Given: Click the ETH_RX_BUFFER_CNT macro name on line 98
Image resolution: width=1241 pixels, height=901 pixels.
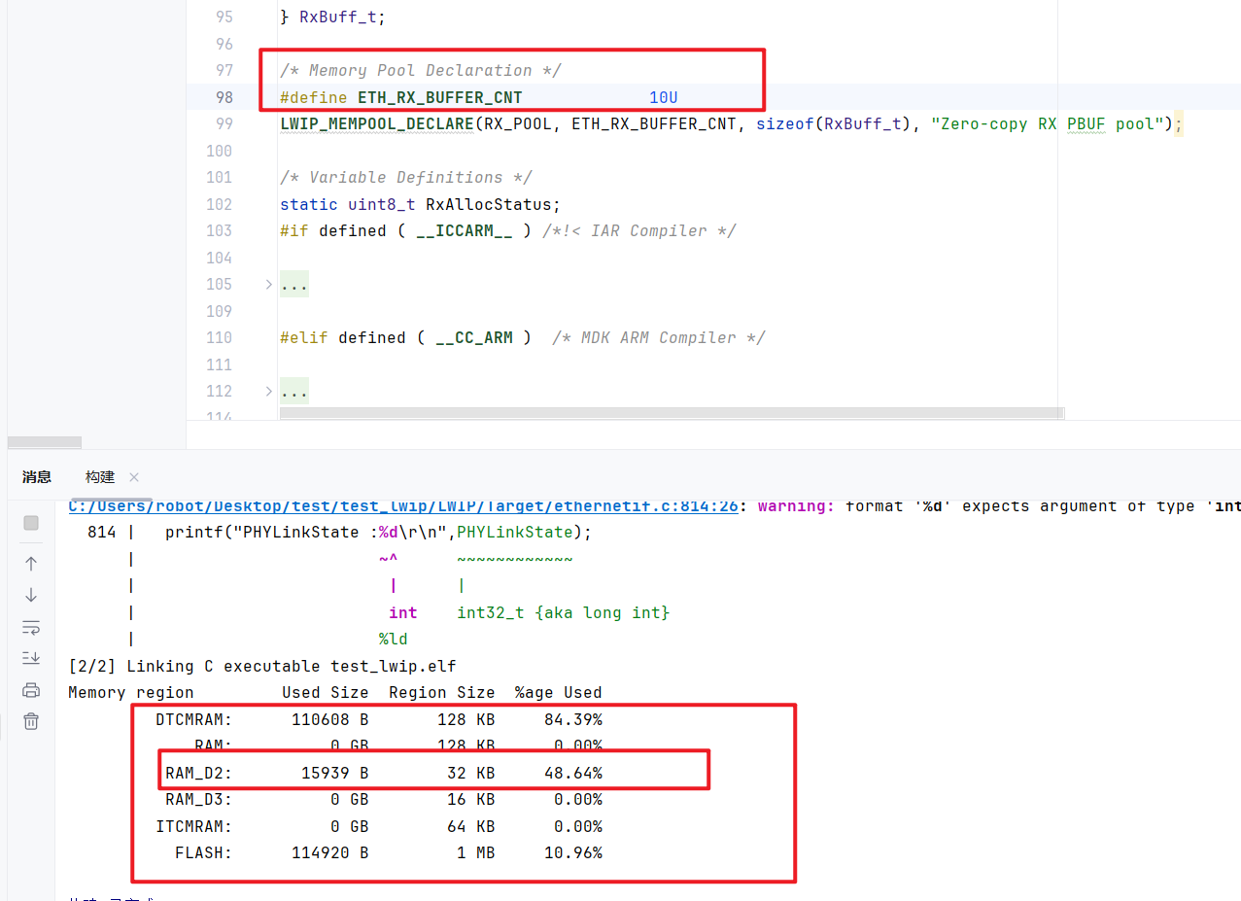Looking at the screenshot, I should 439,97.
